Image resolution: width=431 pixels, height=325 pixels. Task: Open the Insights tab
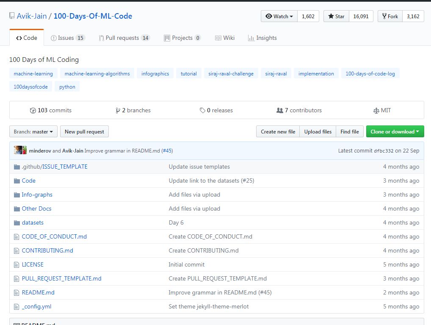pos(262,38)
